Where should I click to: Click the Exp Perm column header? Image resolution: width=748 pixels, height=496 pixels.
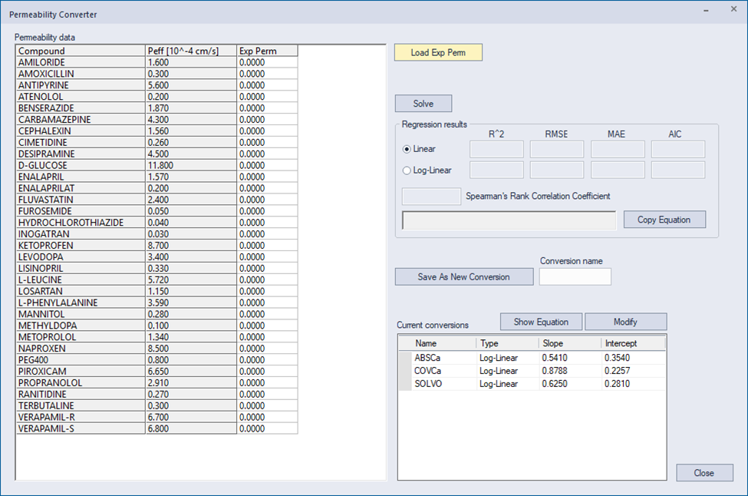(x=267, y=51)
